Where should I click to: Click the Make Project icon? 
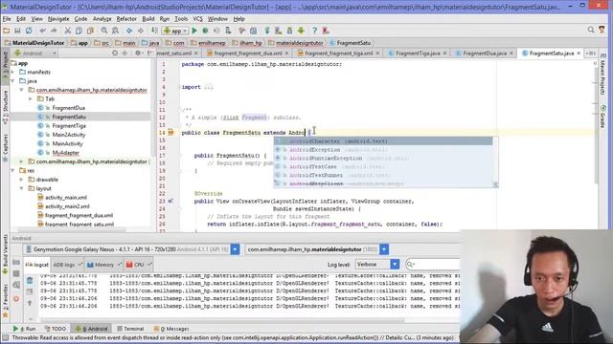(154, 31)
